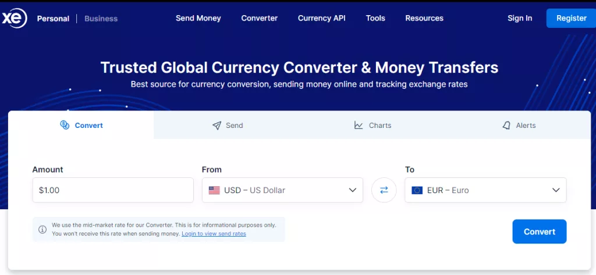Viewport: 596px width, 275px height.
Task: Open the Tools menu
Action: (375, 18)
